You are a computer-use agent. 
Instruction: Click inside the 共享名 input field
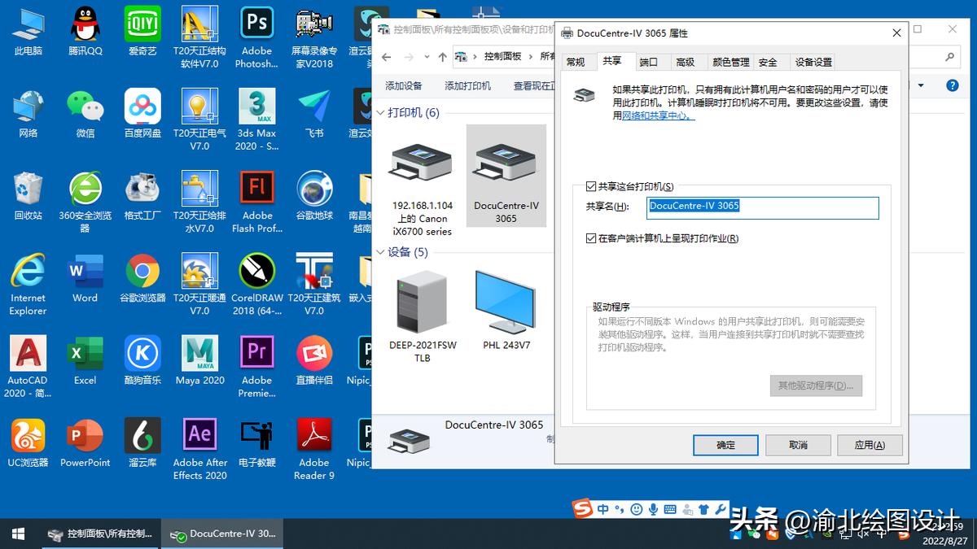point(763,208)
